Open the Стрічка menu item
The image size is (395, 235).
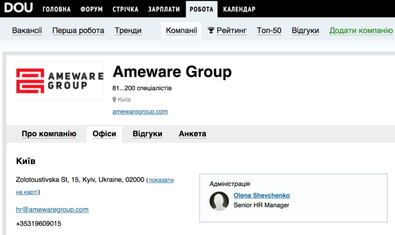pos(126,9)
